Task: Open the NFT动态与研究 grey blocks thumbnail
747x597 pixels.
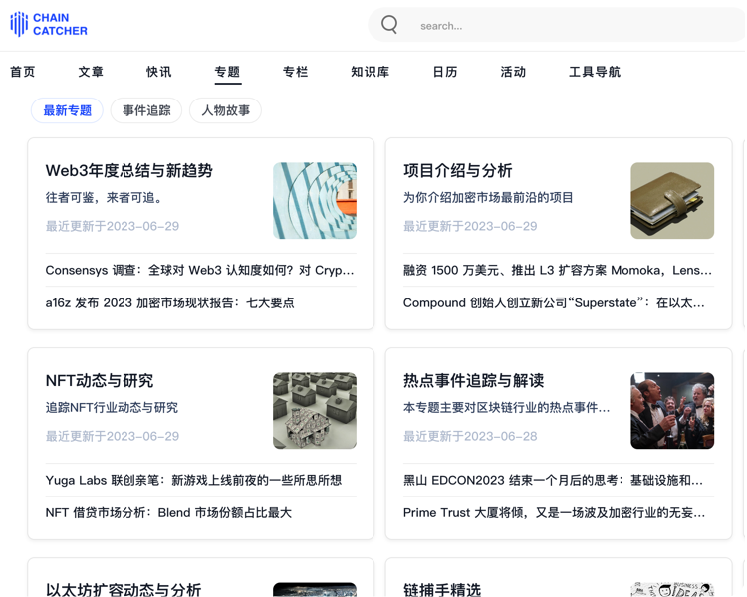Action: pos(315,410)
